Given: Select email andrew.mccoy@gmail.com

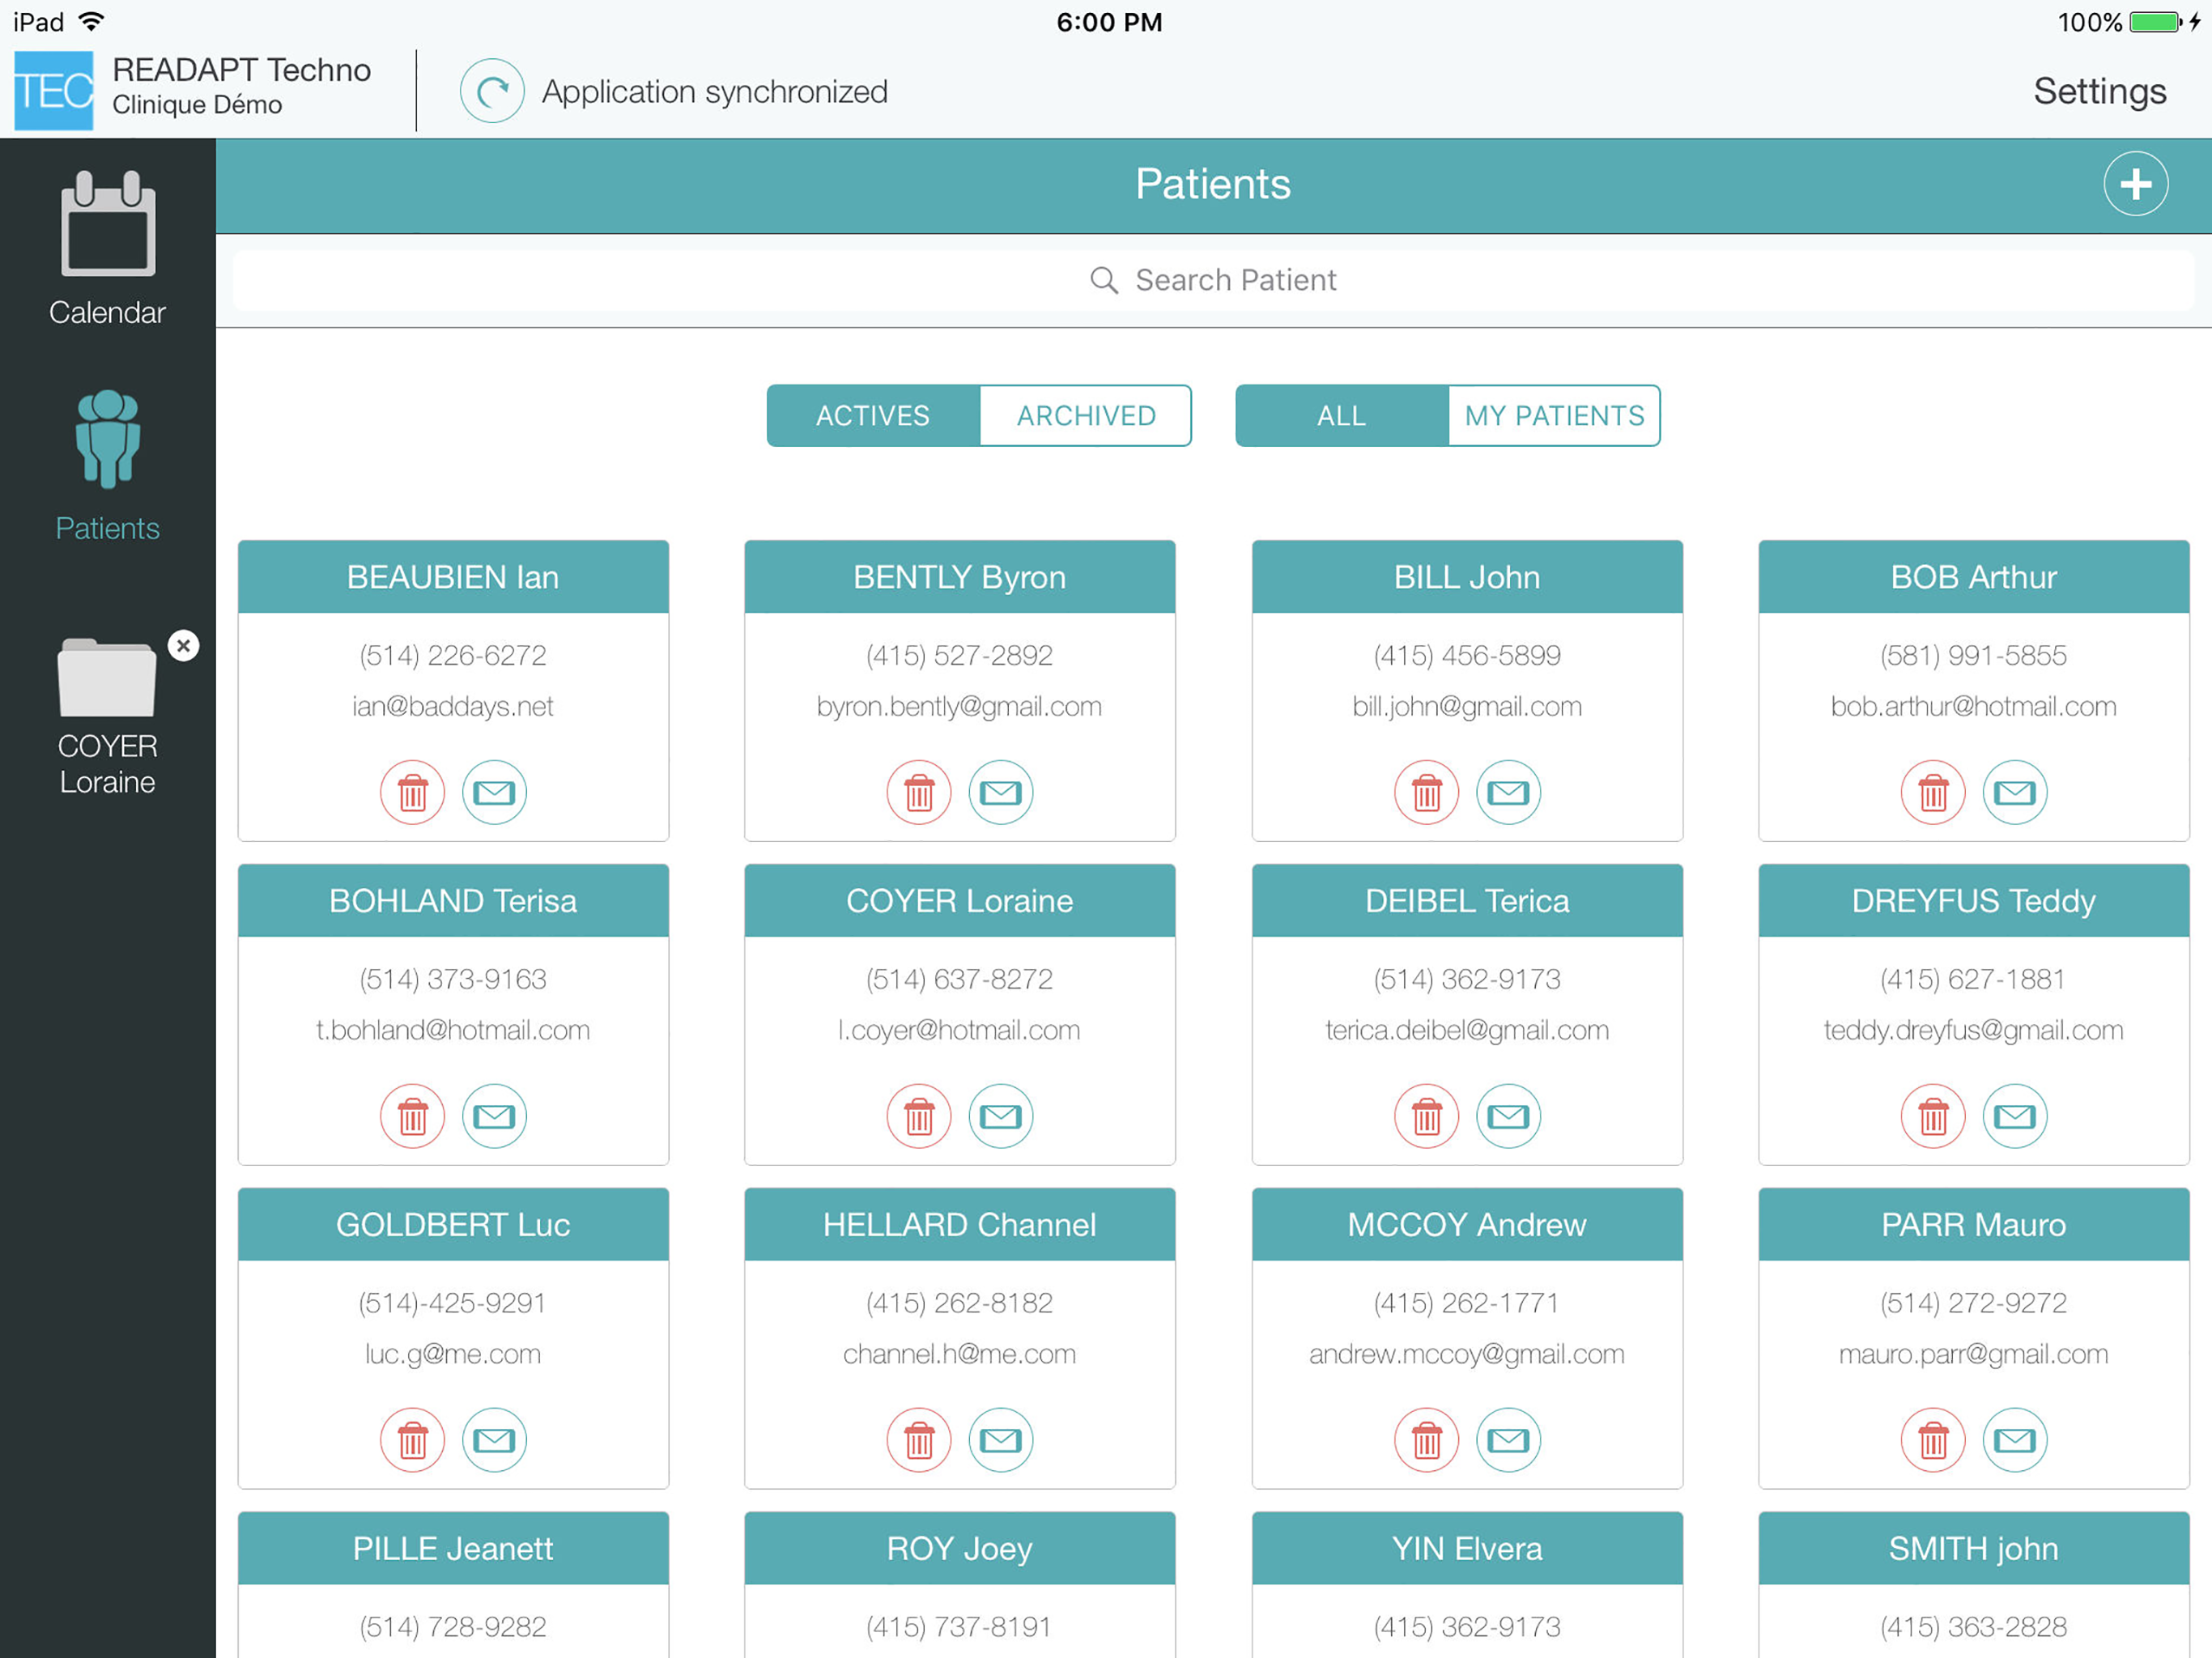Looking at the screenshot, I should (1467, 1354).
